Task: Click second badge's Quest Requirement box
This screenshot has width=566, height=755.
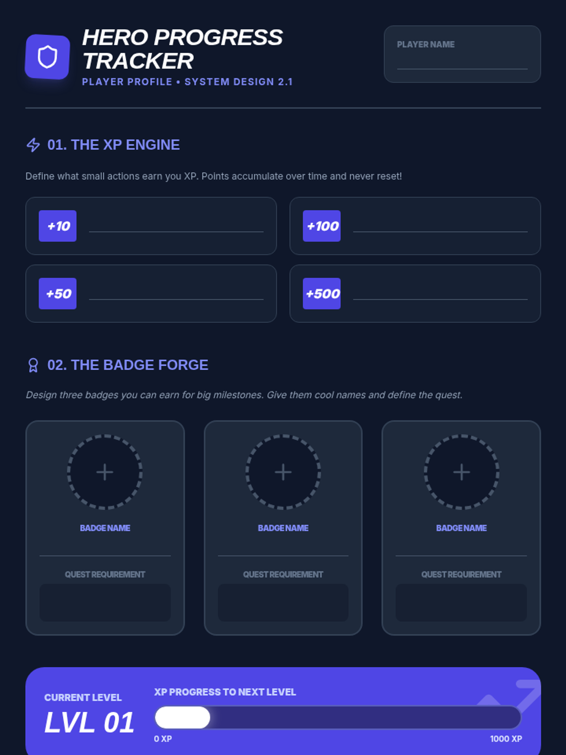Action: coord(283,603)
